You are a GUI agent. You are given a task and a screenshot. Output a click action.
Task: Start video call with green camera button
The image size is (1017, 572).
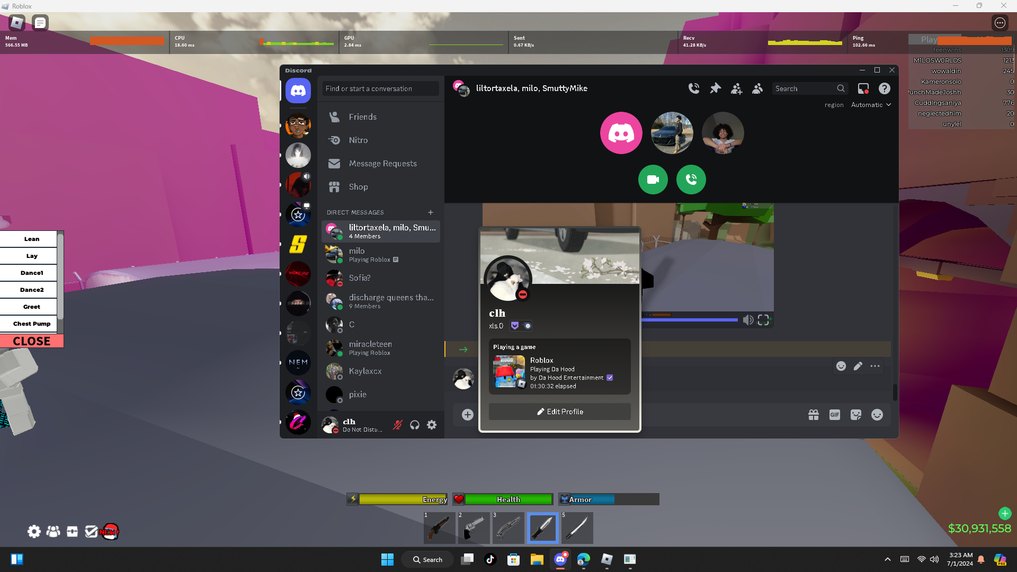653,180
